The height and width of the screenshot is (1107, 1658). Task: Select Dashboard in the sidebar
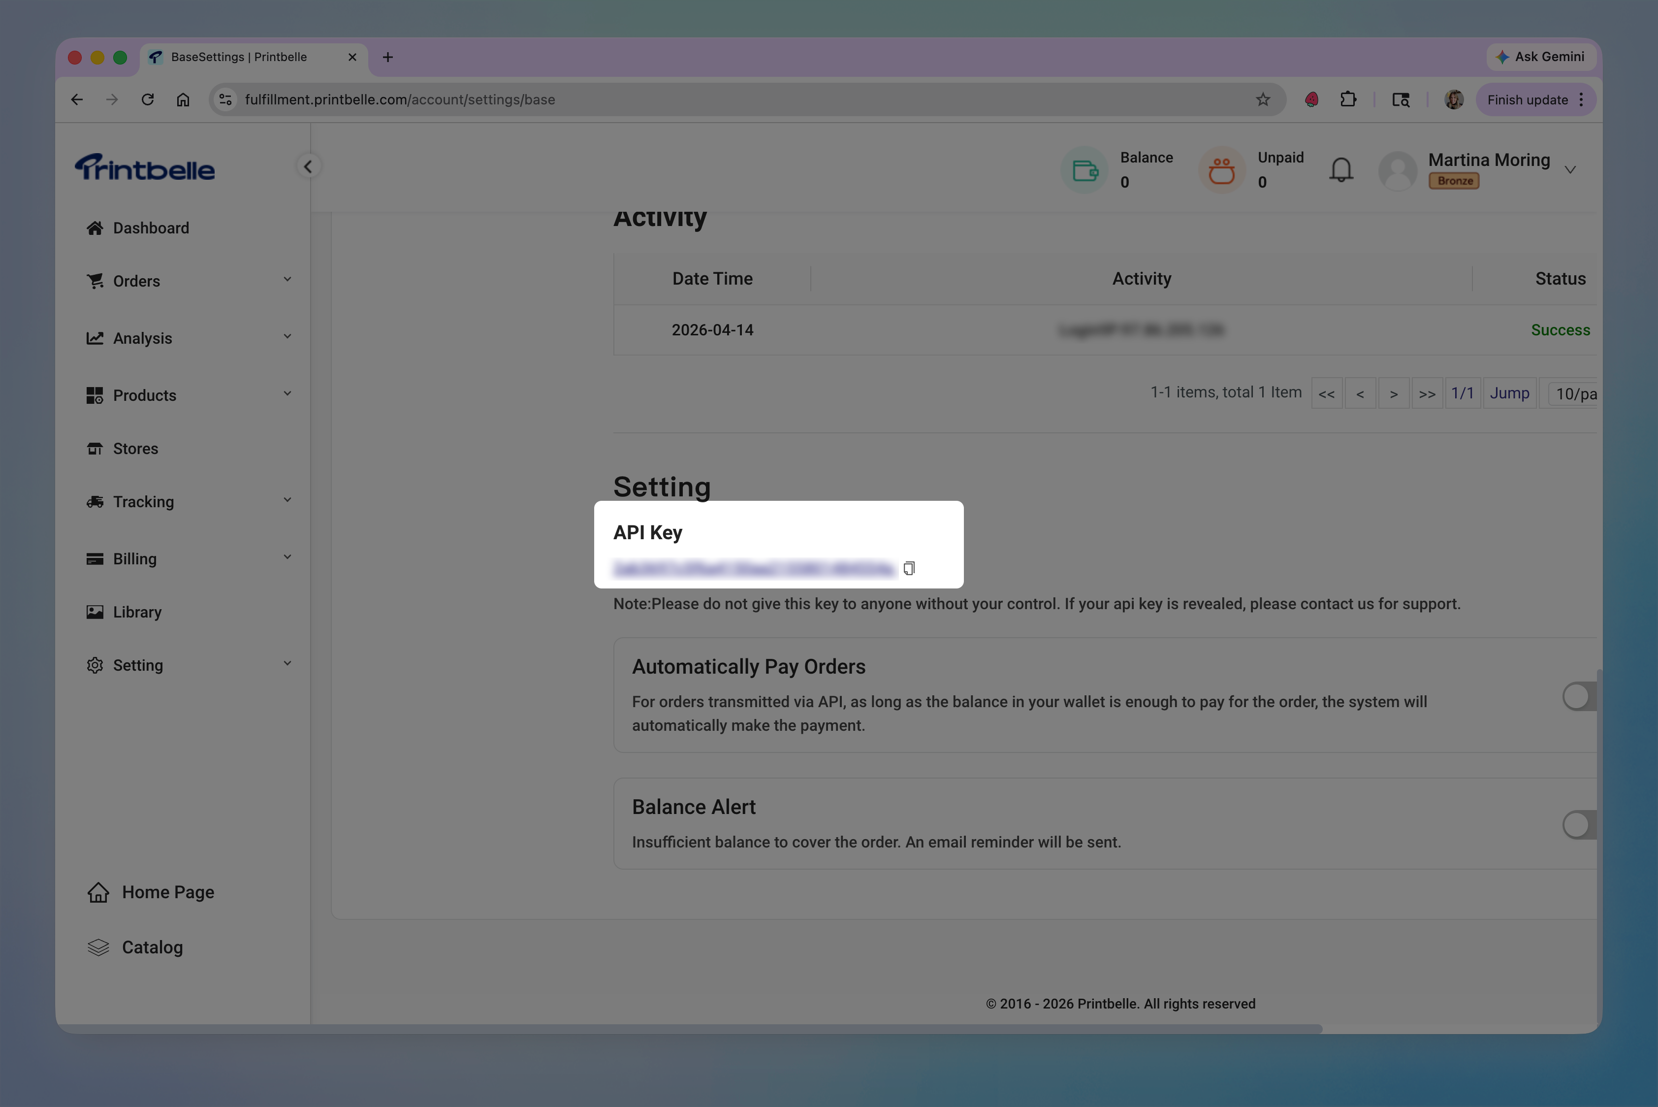click(151, 228)
